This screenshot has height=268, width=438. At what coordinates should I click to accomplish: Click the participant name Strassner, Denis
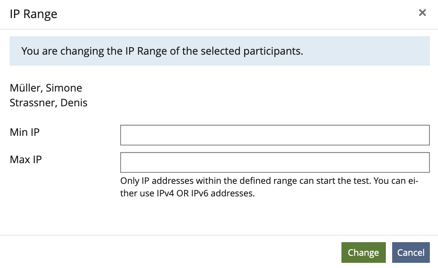[48, 103]
